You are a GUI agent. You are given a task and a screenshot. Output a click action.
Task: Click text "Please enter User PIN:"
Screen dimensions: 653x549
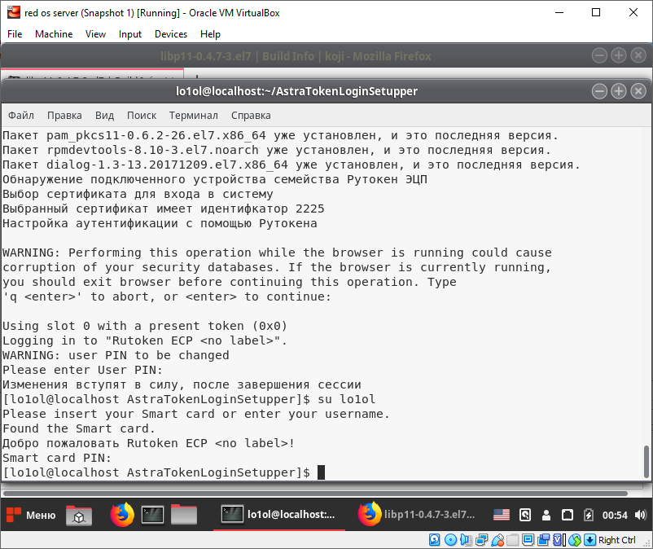(x=82, y=370)
